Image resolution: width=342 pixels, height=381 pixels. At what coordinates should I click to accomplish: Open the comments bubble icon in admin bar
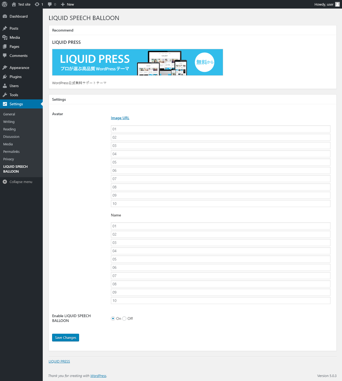[x=50, y=4]
